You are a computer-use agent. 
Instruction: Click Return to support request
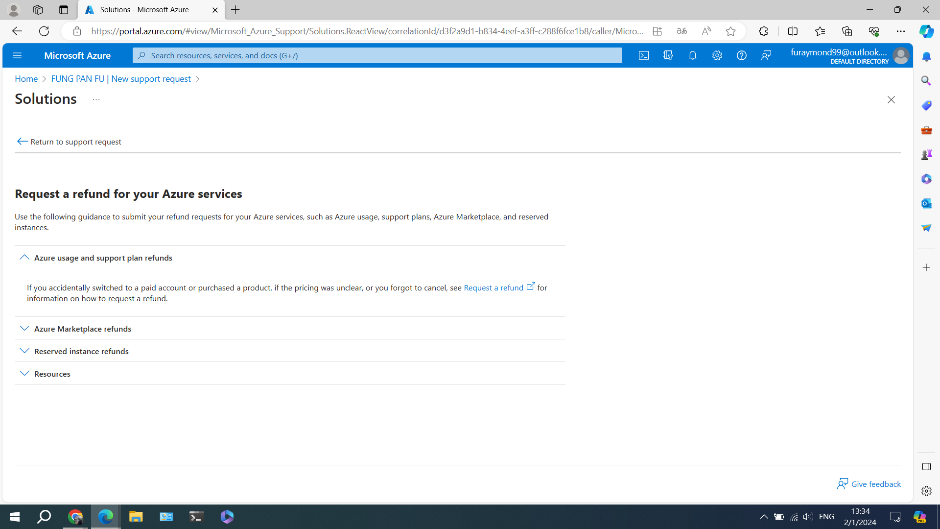69,142
